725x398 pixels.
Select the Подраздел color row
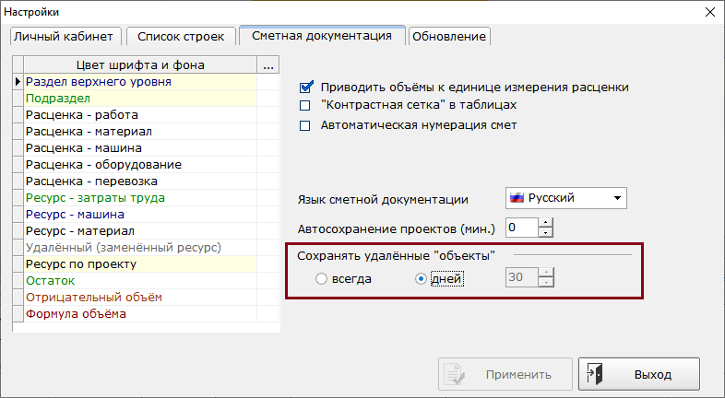tap(138, 99)
